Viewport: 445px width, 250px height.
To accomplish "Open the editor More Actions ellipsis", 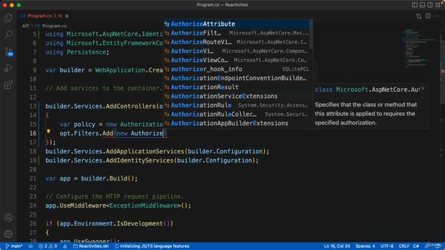I will click(x=437, y=16).
